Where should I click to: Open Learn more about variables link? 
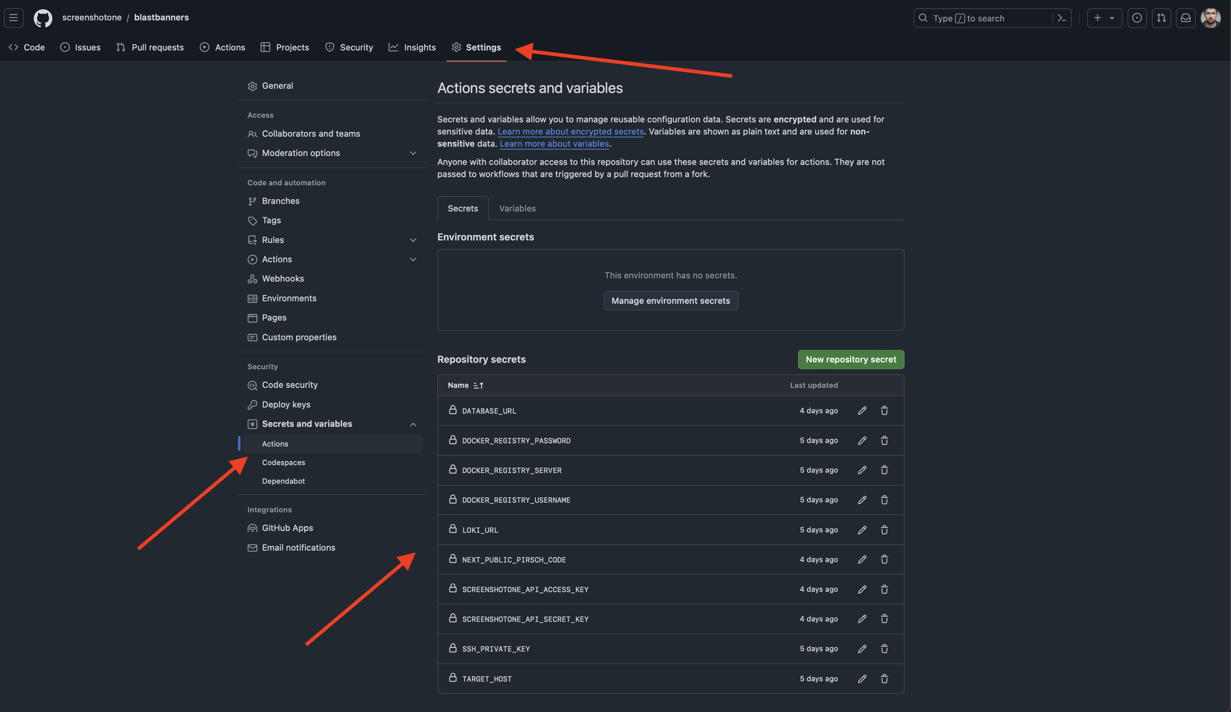click(554, 143)
